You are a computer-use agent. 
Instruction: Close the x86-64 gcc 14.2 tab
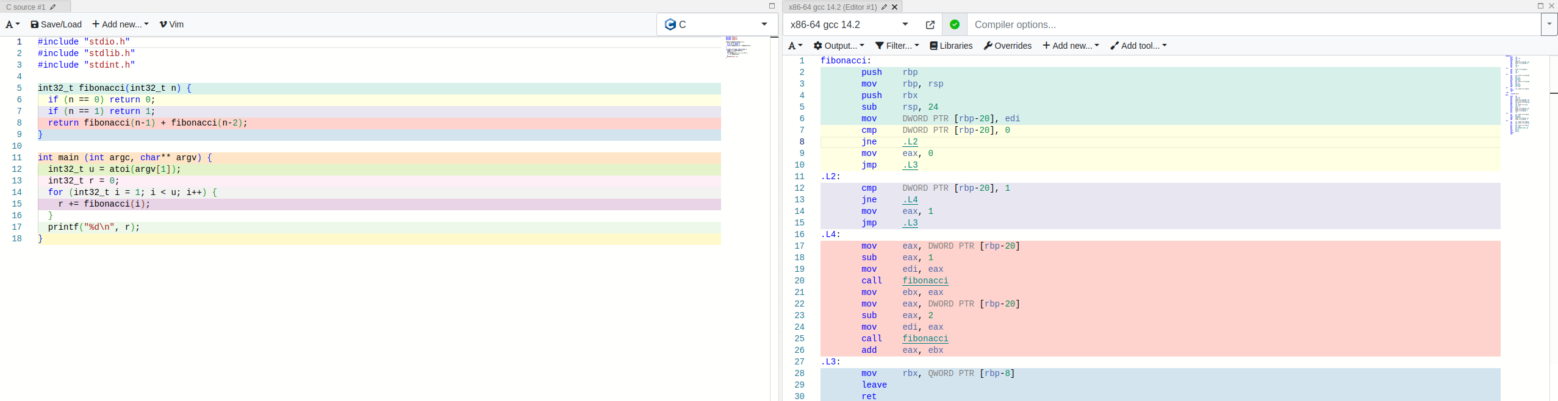coord(895,7)
